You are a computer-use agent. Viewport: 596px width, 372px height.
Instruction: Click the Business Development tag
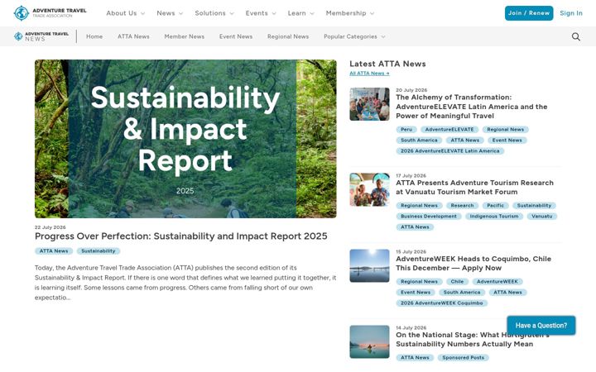[429, 216]
